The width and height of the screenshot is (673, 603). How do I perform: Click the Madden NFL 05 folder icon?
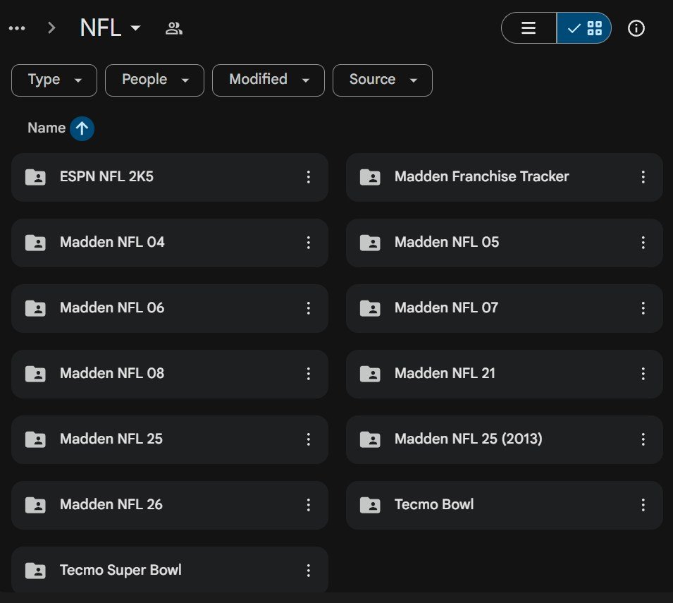pos(370,243)
